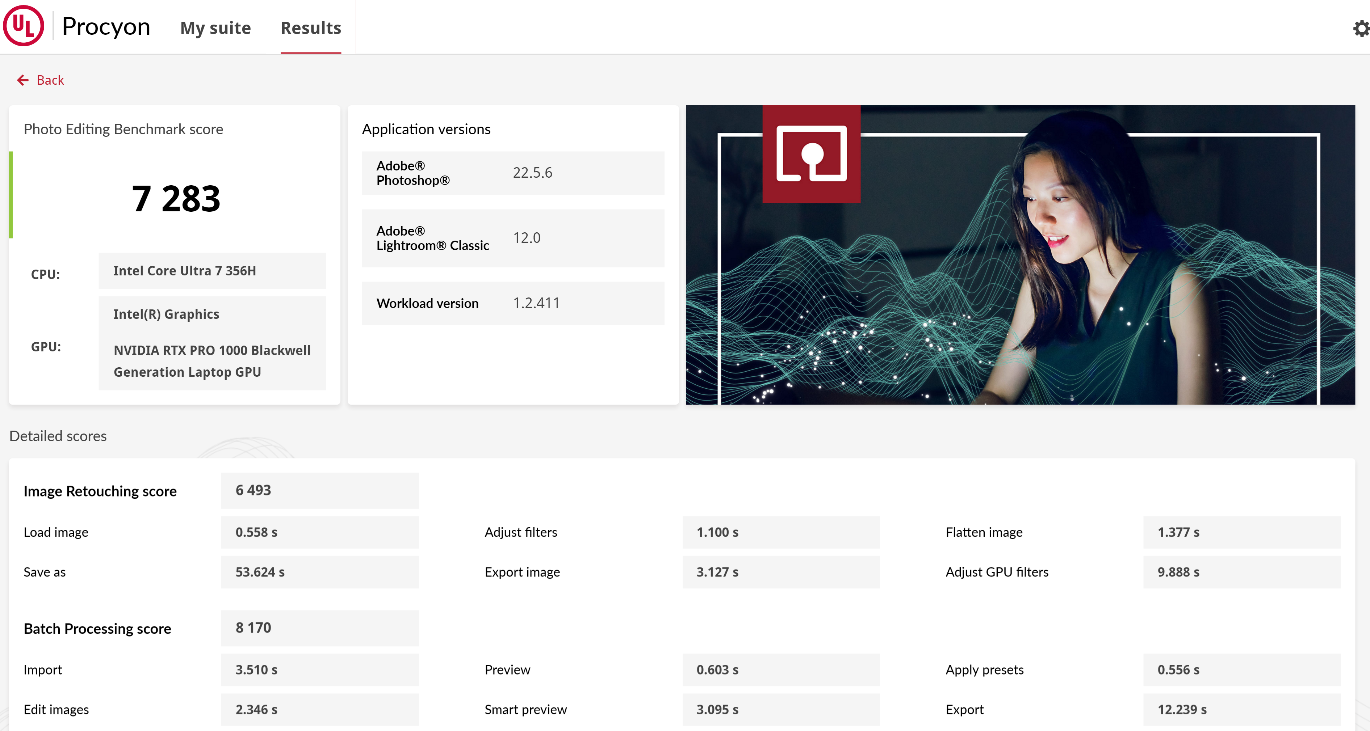
Task: Click the Application versions heading
Action: (426, 129)
